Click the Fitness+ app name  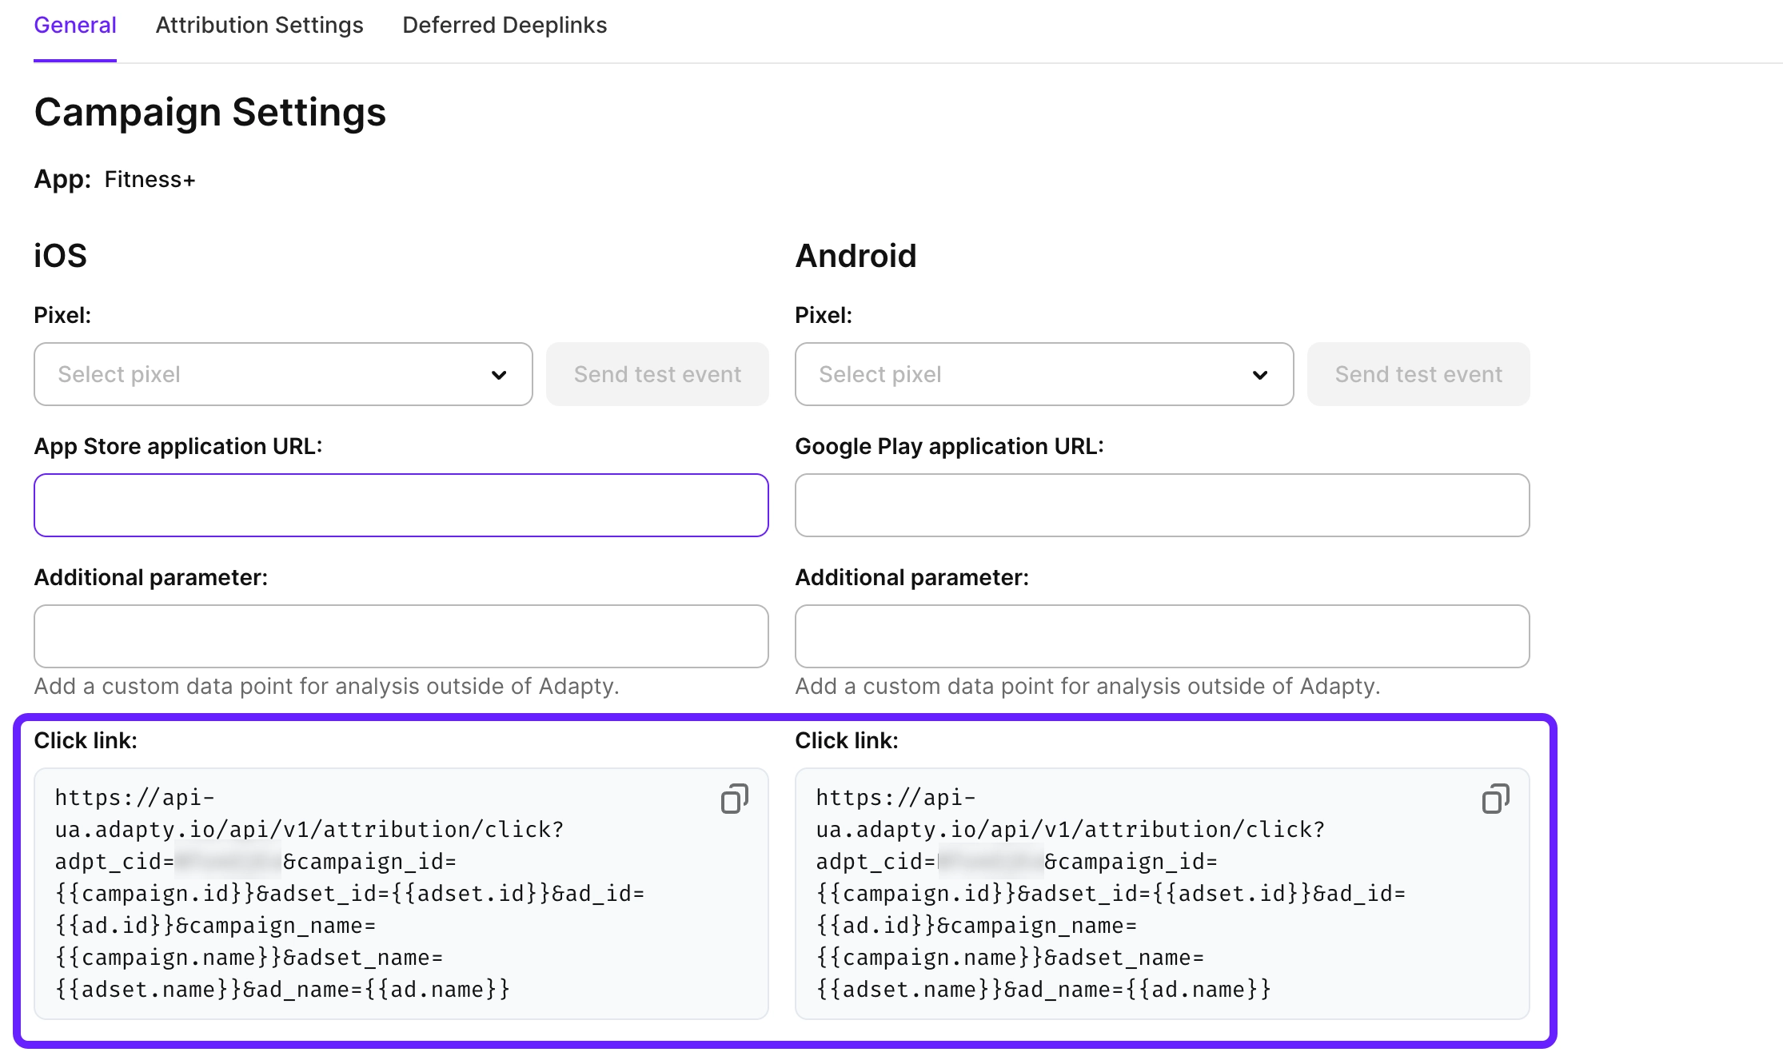point(150,180)
